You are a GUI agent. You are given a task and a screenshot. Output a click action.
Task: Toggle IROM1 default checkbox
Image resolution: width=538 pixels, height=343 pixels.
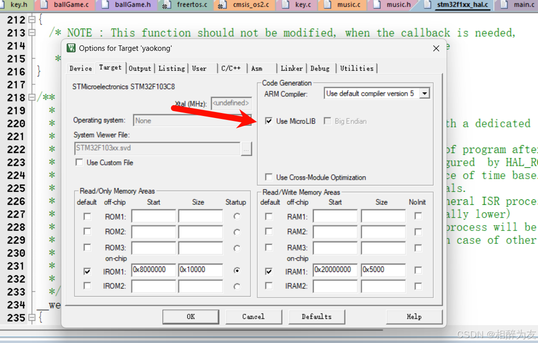point(87,271)
